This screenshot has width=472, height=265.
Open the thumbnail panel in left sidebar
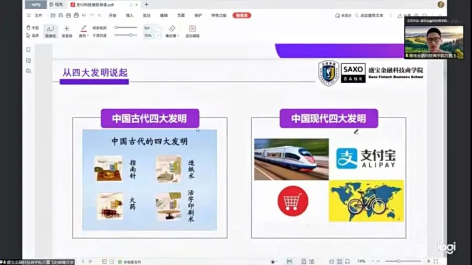(x=28, y=61)
